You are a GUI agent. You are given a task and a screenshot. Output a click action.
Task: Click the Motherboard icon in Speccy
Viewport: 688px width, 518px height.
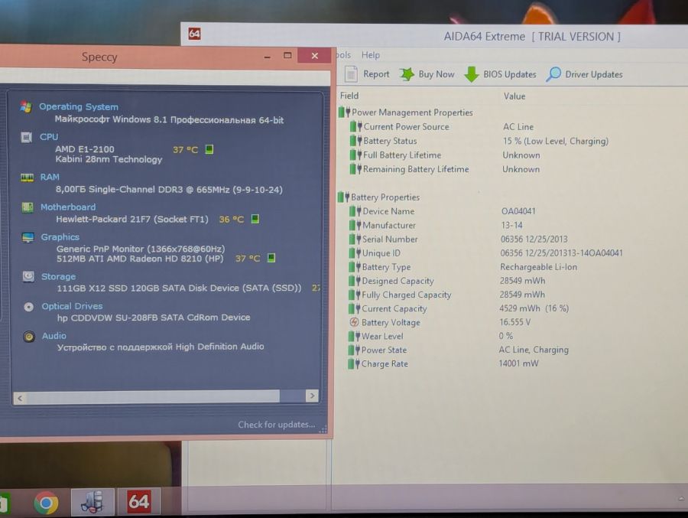28,207
